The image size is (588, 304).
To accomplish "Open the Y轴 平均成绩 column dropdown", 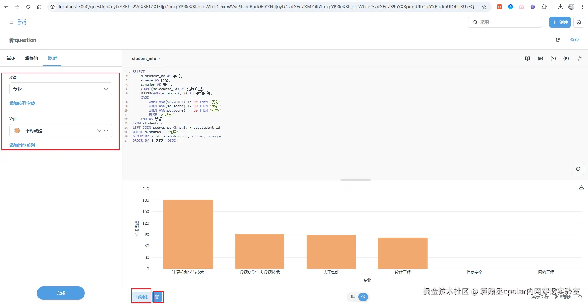I will click(x=99, y=131).
